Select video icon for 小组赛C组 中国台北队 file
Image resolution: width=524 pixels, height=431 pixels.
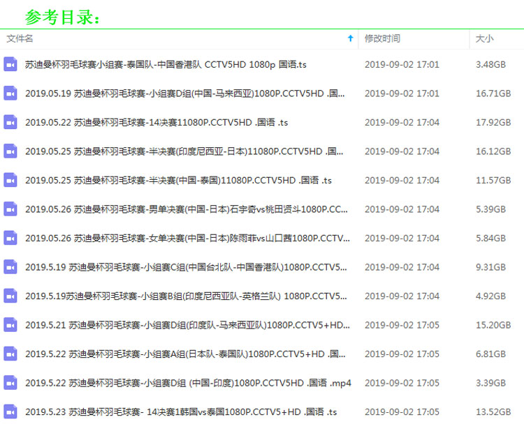click(x=10, y=266)
